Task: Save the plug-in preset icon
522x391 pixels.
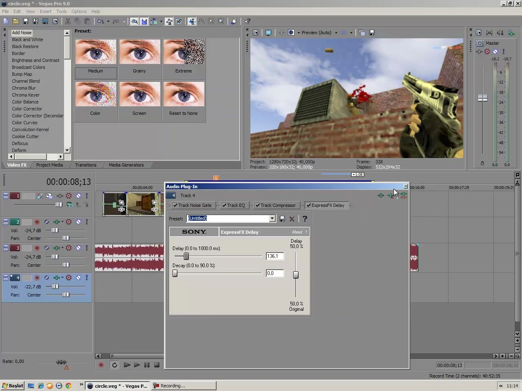Action: click(282, 219)
